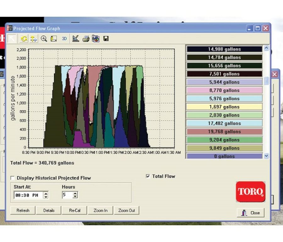Screen dimensions: 283x242
Task: Uncheck the Total Flow checkbox
Action: [147, 176]
